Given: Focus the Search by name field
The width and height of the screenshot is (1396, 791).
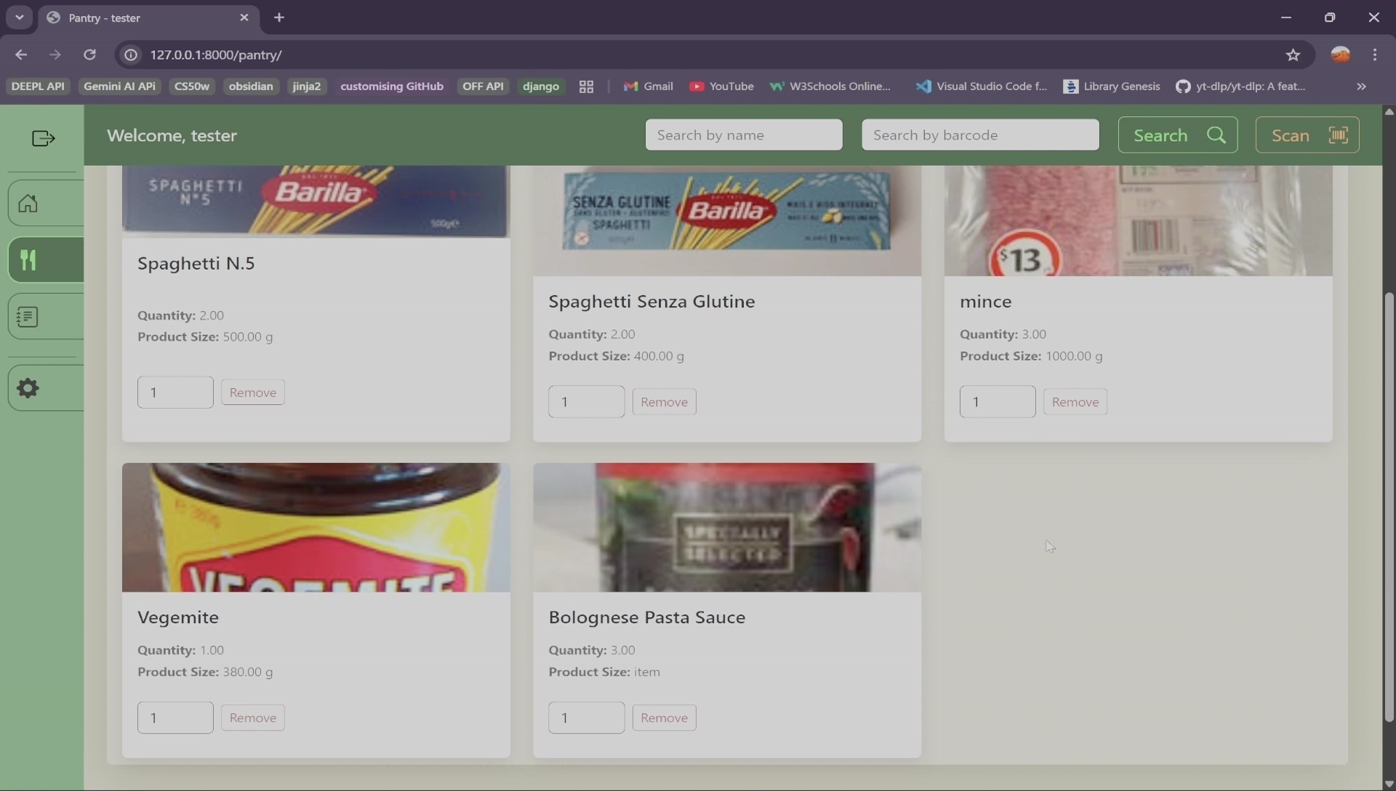Looking at the screenshot, I should pyautogui.click(x=743, y=135).
